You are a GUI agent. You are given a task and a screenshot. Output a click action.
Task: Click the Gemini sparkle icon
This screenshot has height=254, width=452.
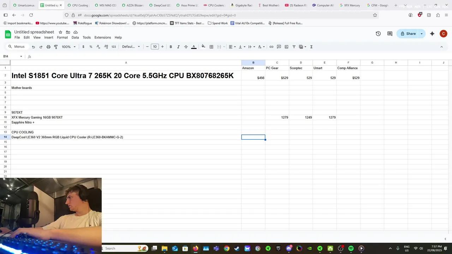(x=432, y=34)
